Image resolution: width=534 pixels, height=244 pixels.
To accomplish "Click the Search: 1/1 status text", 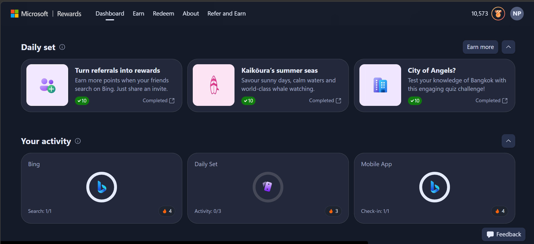I will (x=40, y=211).
